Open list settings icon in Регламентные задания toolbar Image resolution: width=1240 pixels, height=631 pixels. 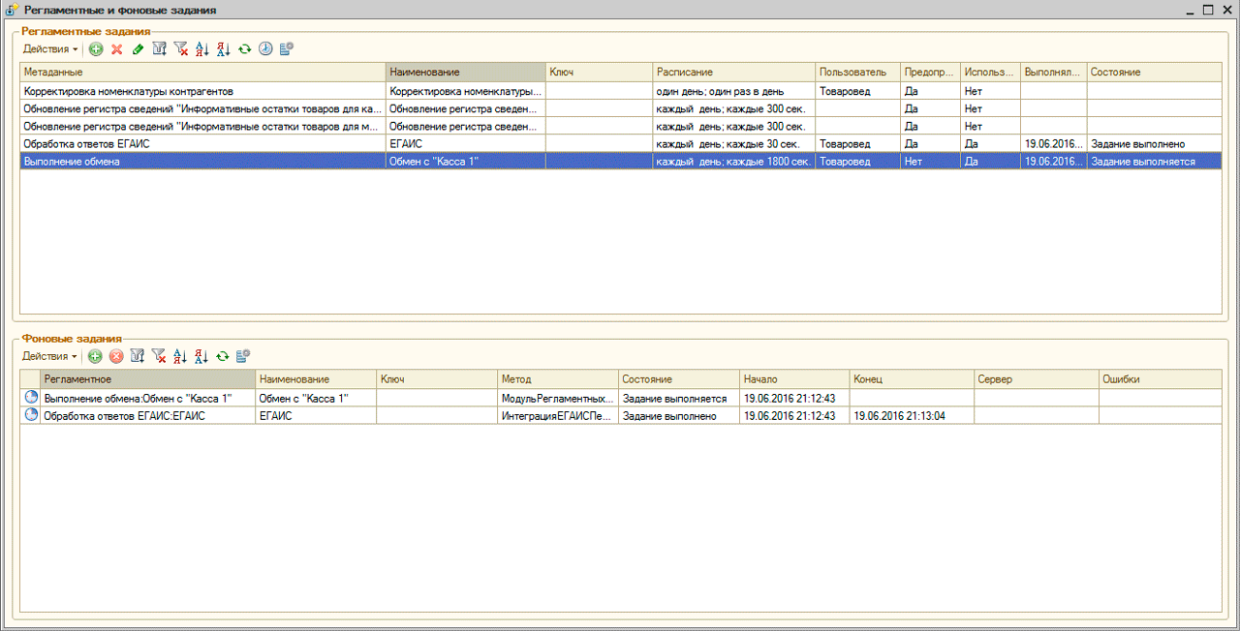coord(287,48)
